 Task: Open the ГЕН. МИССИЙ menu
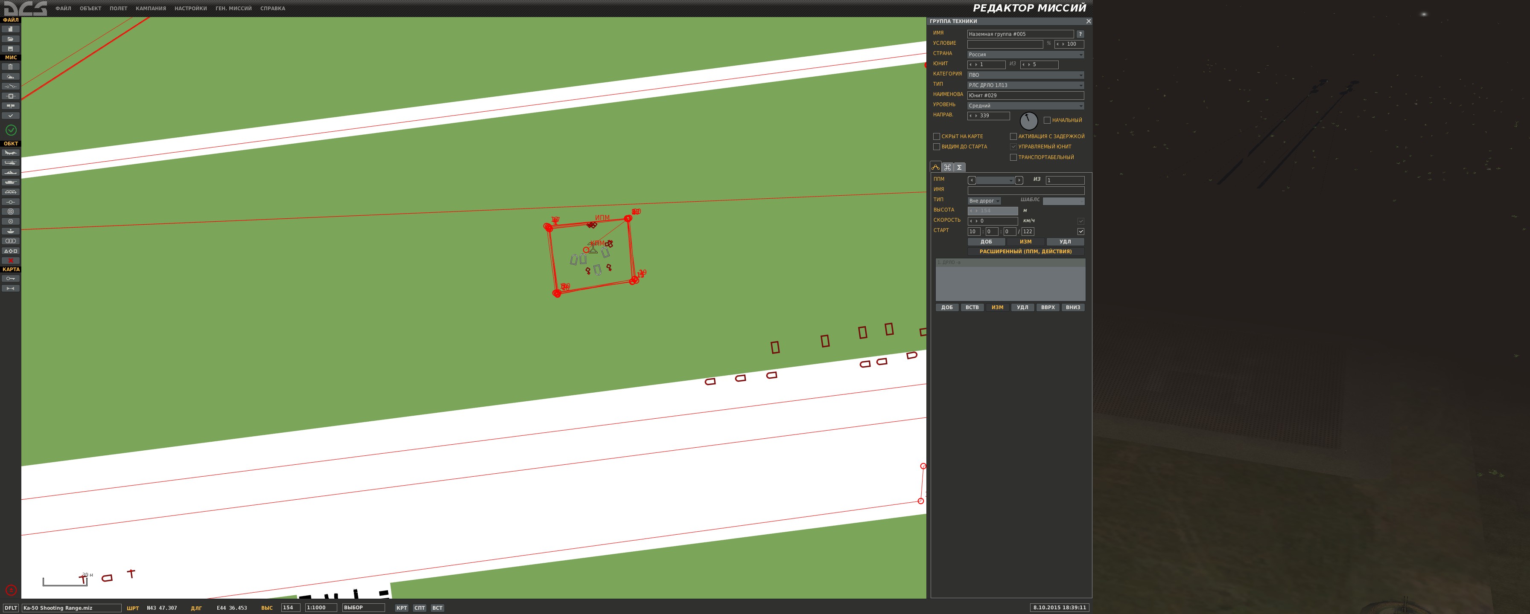coord(234,8)
